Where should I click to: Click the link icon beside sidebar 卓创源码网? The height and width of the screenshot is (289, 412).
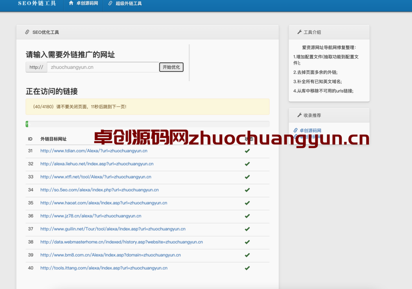pyautogui.click(x=296, y=130)
